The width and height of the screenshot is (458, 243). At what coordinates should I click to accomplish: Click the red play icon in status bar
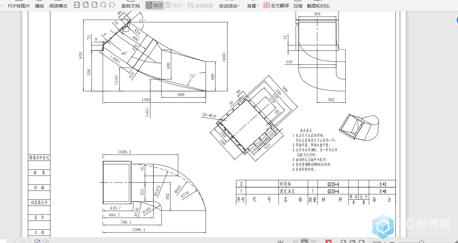tap(329, 241)
